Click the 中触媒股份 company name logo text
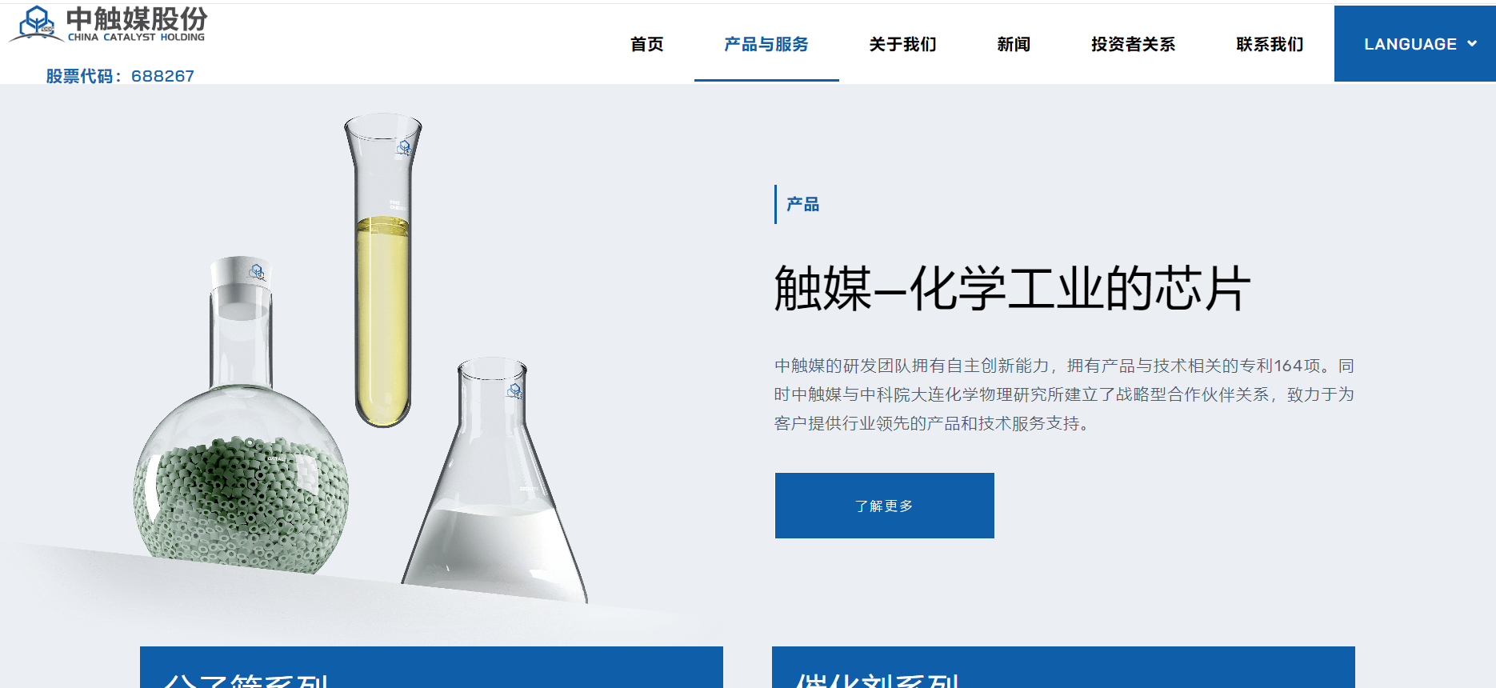Image resolution: width=1496 pixels, height=688 pixels. [137, 18]
